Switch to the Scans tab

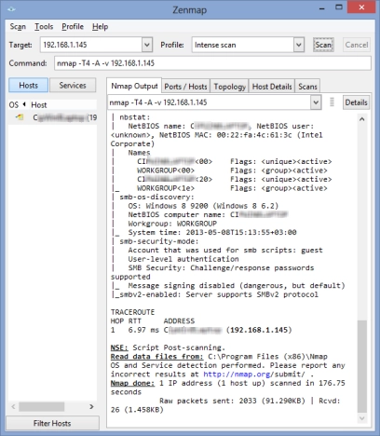click(x=307, y=87)
